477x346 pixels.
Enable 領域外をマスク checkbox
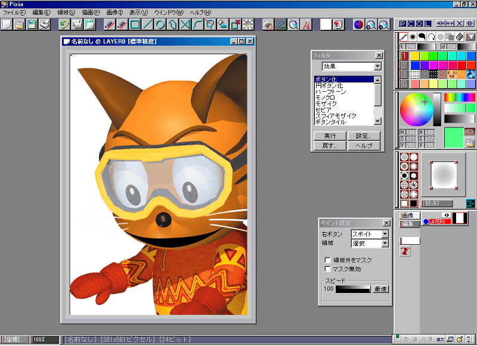[x=327, y=260]
